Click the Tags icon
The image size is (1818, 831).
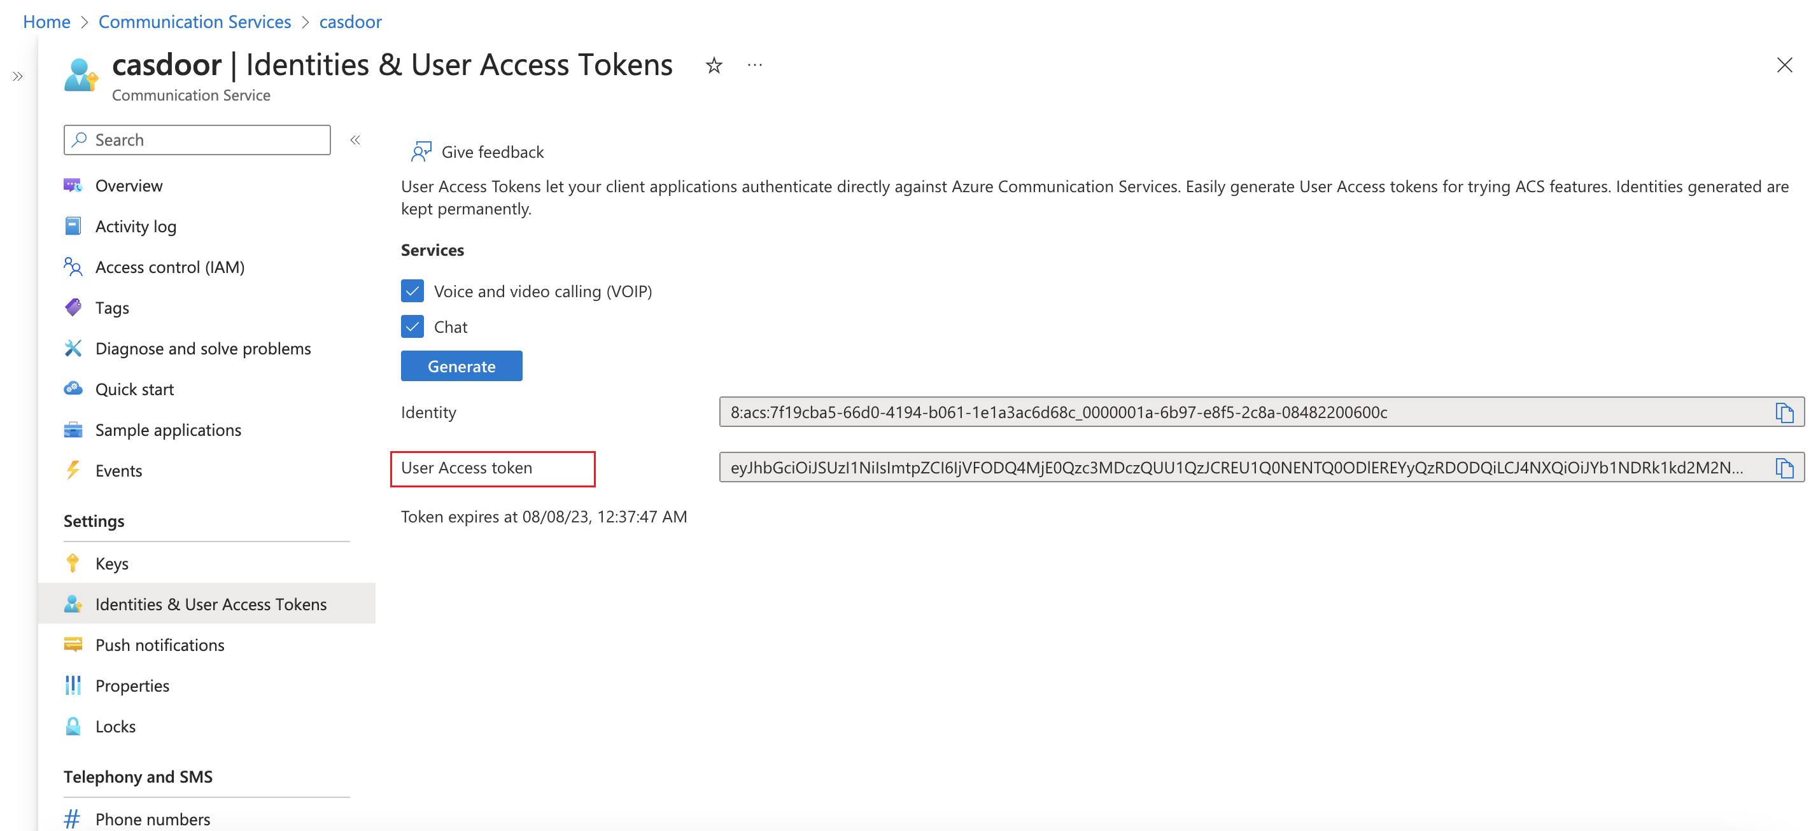pos(73,307)
